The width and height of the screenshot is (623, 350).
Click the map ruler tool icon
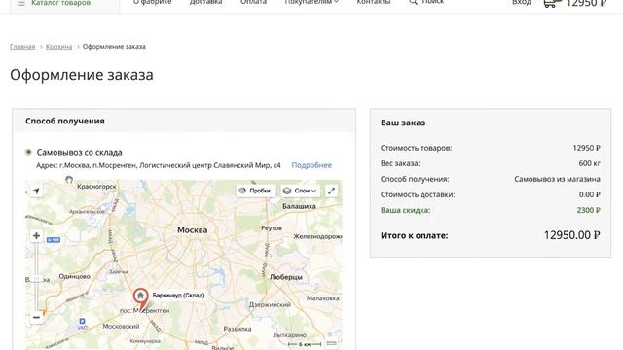(331, 343)
